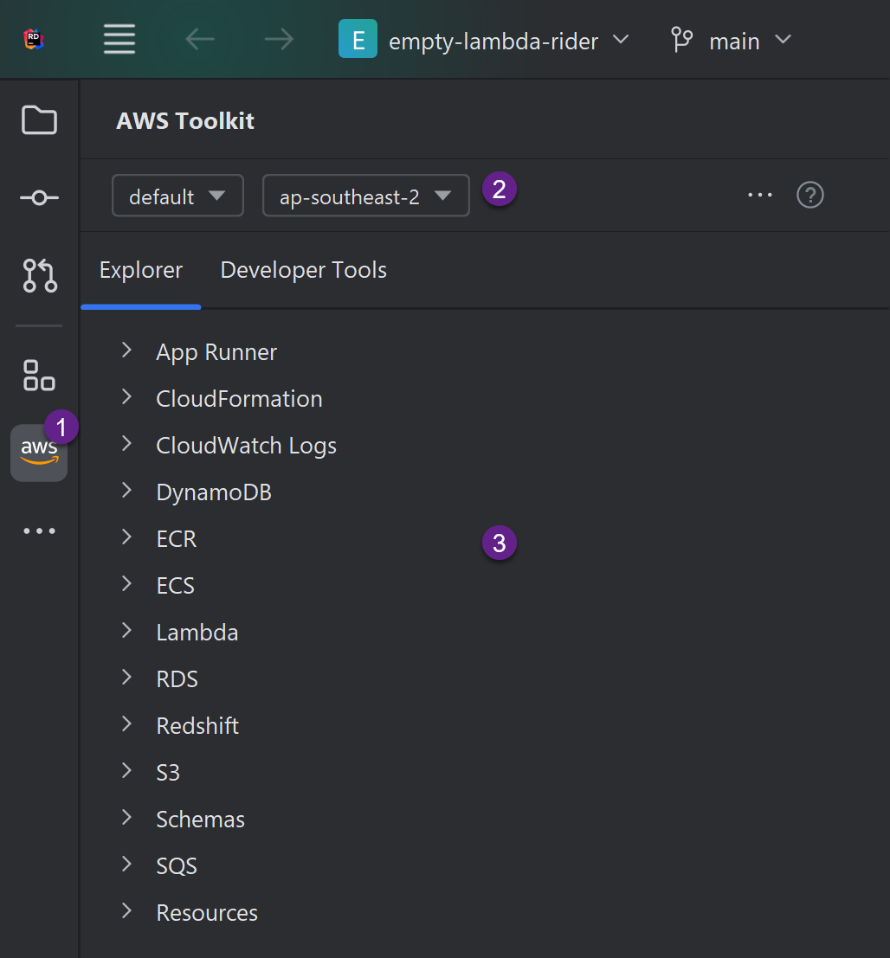This screenshot has height=958, width=890.
Task: Select the CloudWatch Logs tree item
Action: [x=247, y=446]
